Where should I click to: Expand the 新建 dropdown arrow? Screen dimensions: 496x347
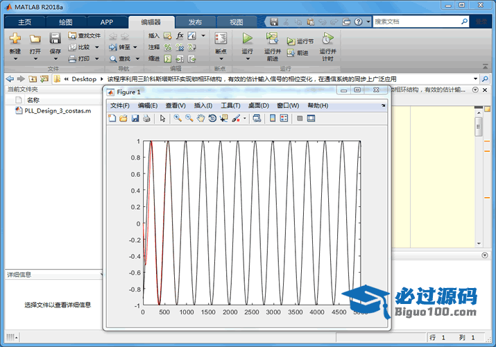click(15, 59)
